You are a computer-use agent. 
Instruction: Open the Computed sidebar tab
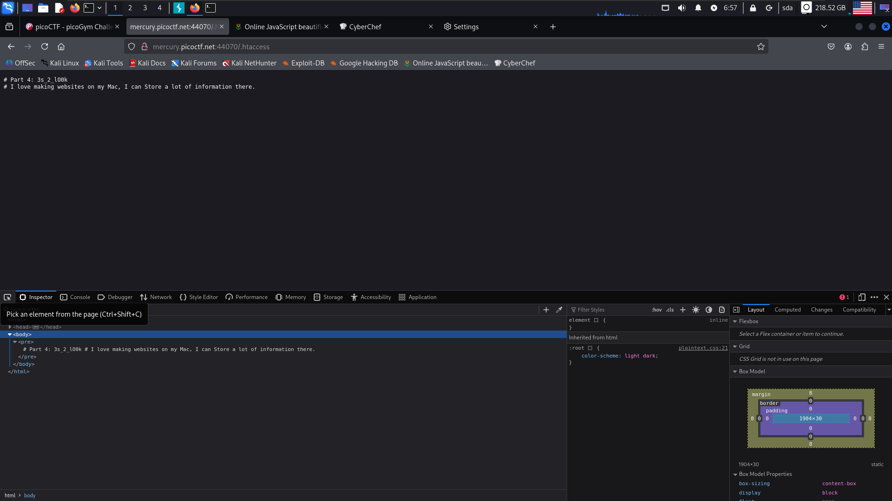coord(787,310)
